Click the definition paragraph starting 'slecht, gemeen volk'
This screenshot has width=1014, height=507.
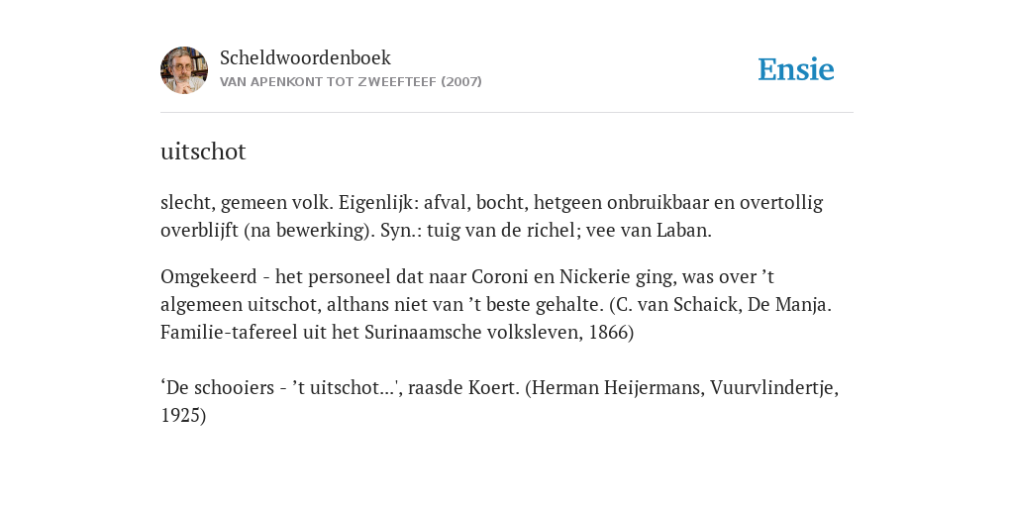[x=491, y=217]
